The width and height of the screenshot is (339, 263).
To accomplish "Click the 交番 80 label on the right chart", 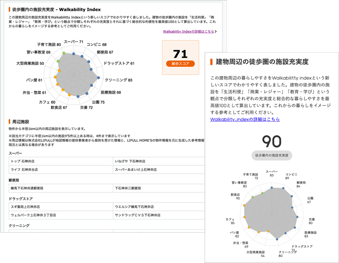I will tap(312, 221).
